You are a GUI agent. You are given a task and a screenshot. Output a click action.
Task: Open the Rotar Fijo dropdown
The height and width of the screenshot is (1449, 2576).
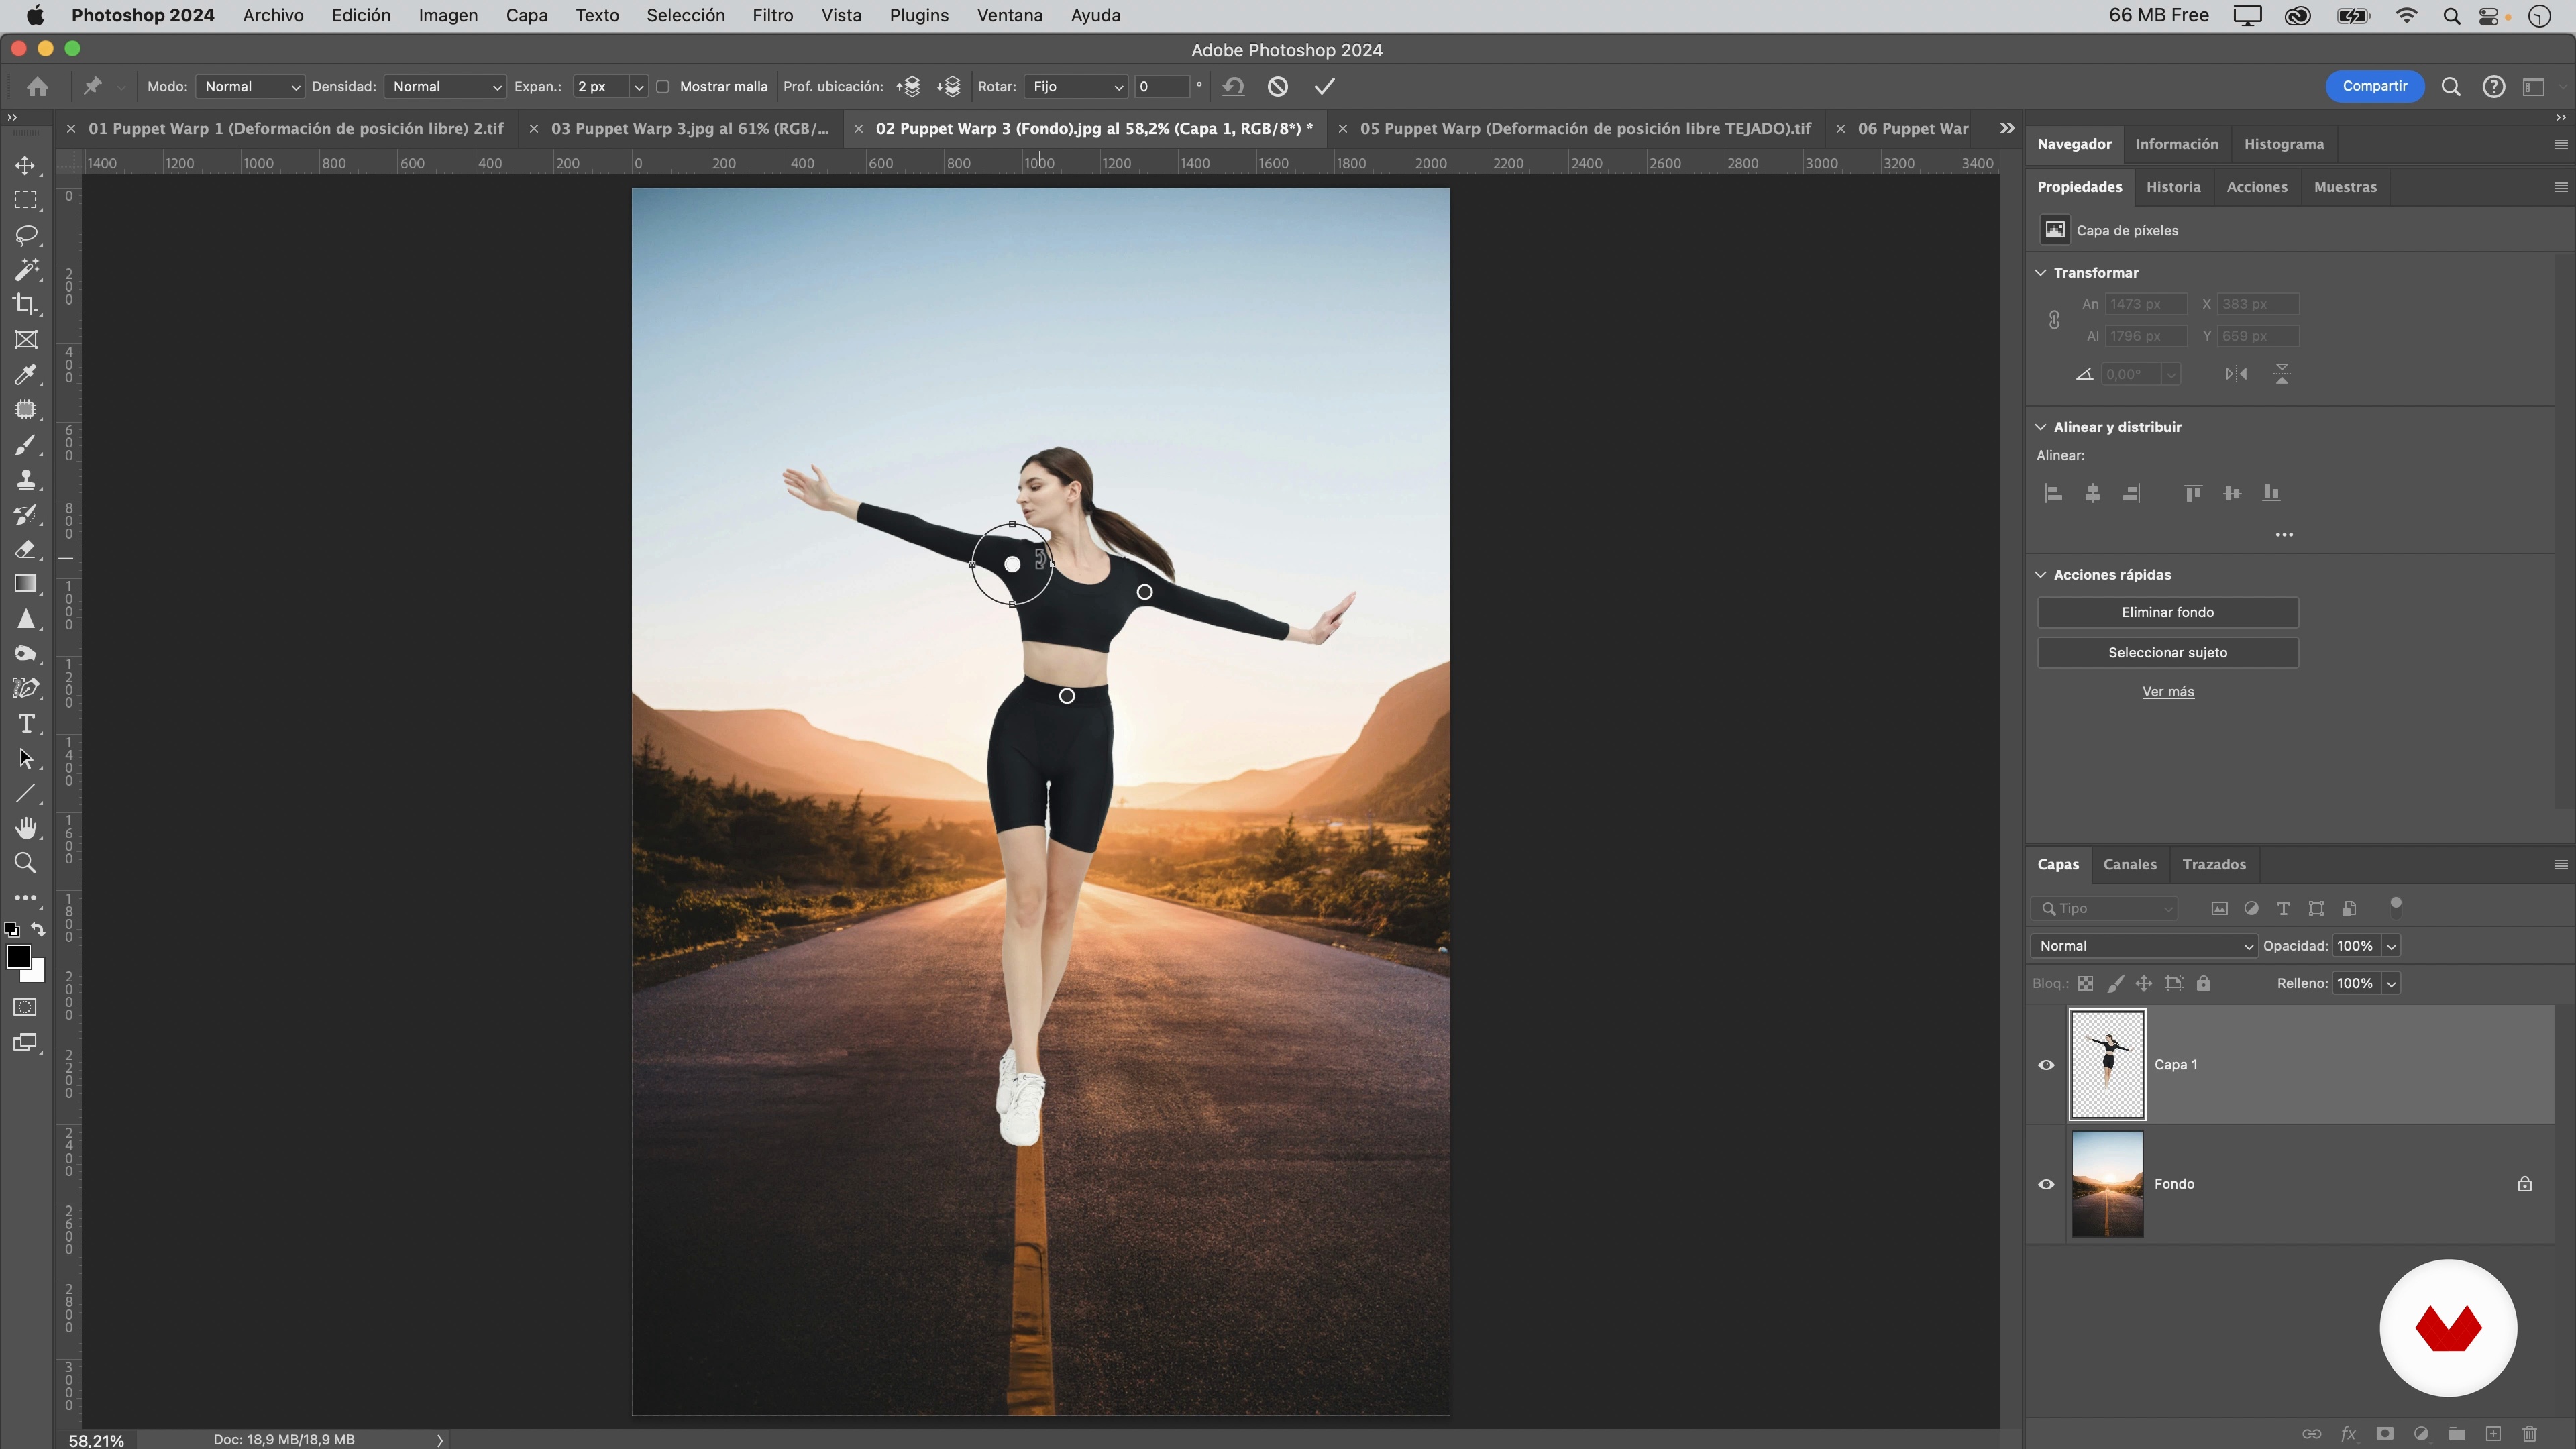[1077, 87]
